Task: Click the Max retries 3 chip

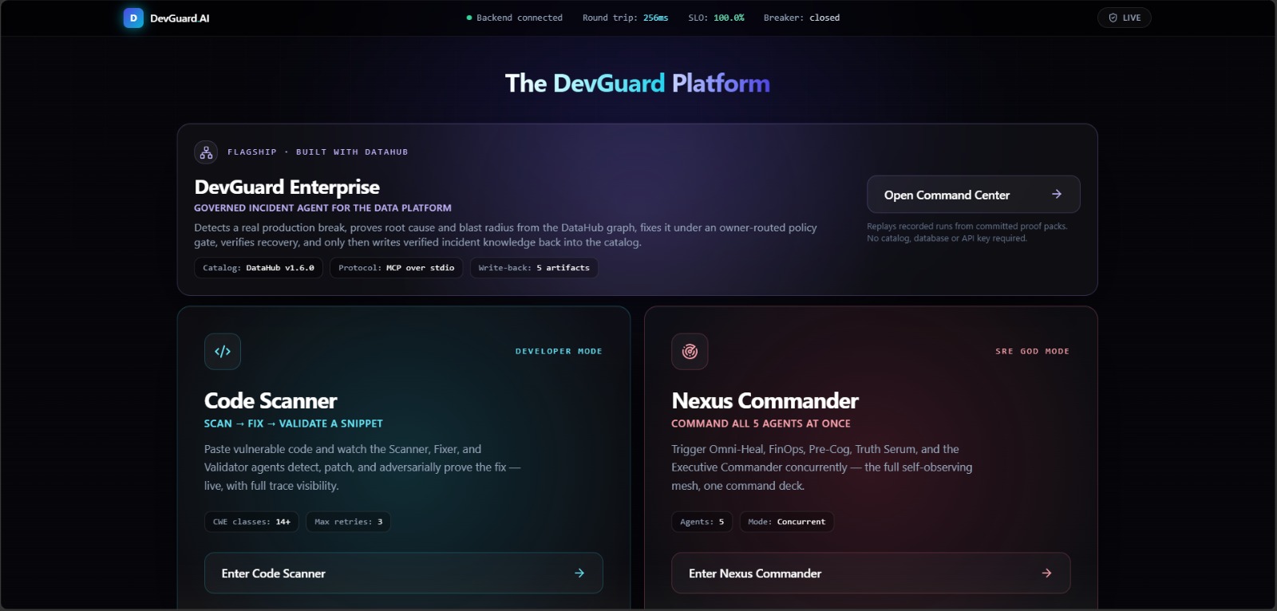Action: click(x=348, y=522)
